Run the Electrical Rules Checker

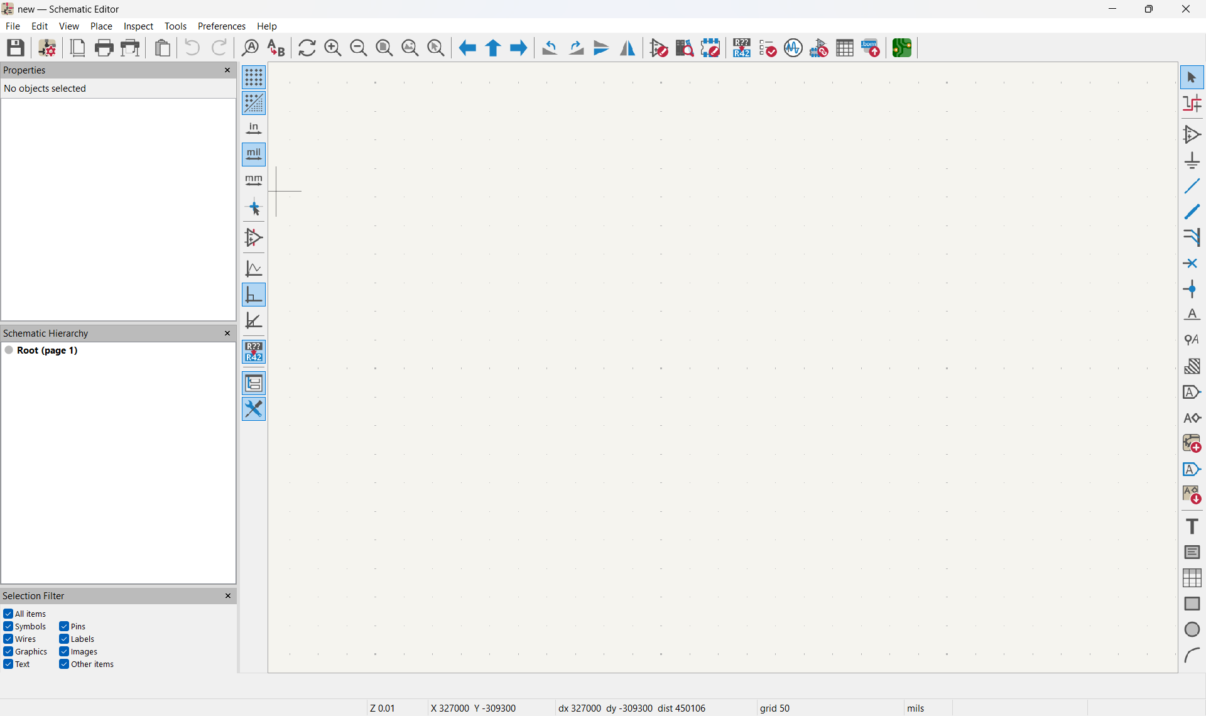[768, 47]
